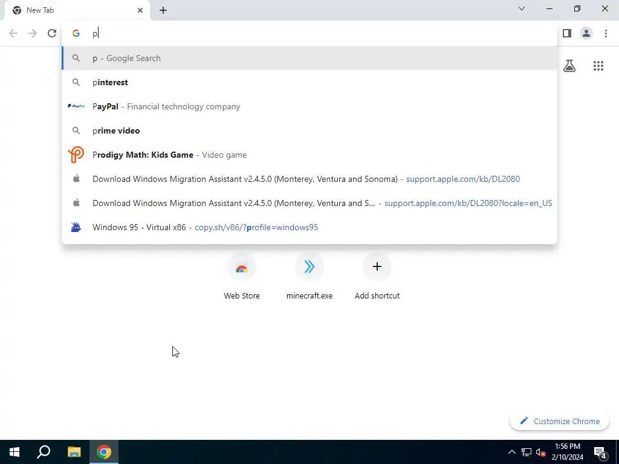Choose the prime video suggestion
This screenshot has width=619, height=464.
coord(309,130)
